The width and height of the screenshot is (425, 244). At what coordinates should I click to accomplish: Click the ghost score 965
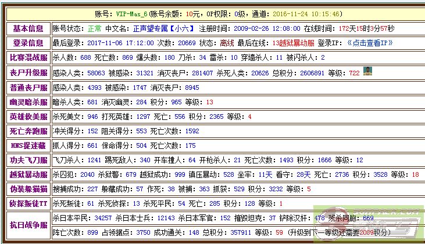coord(176,102)
